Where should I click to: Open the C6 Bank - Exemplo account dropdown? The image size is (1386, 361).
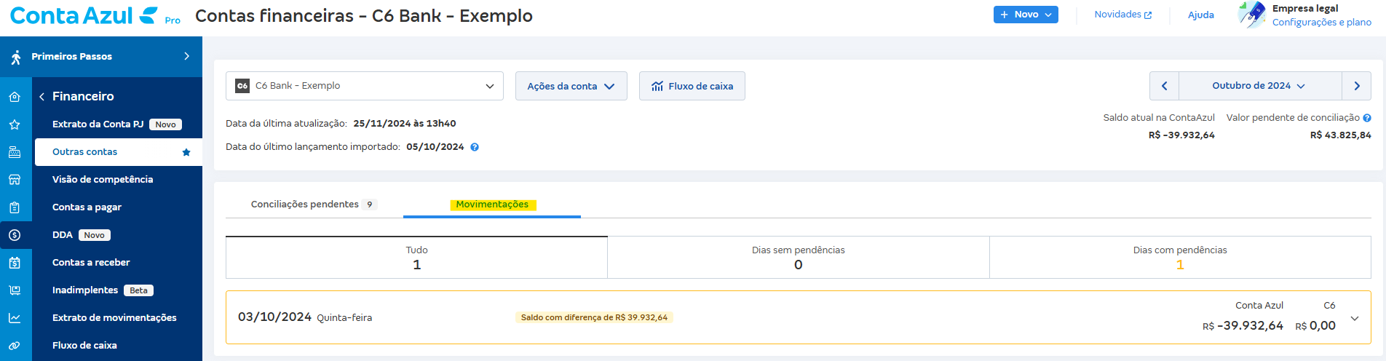tap(365, 86)
